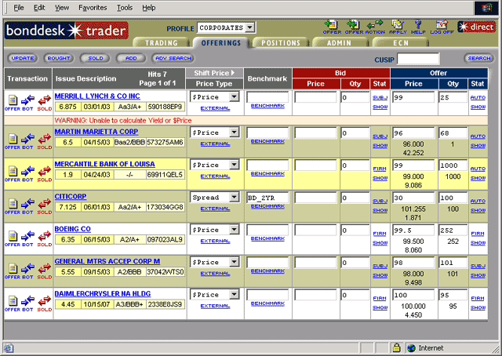Screen dimensions: 502x356
Task: Click the Mercantile Bank offer quantity field 1000
Action: (x=453, y=165)
